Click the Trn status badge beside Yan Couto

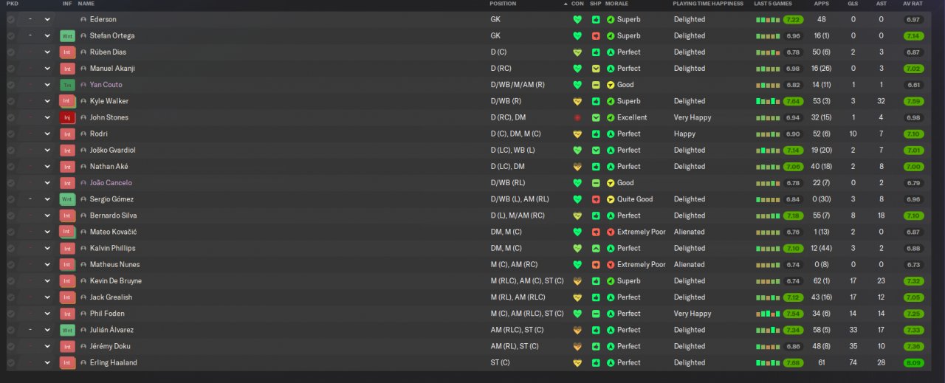click(x=67, y=85)
